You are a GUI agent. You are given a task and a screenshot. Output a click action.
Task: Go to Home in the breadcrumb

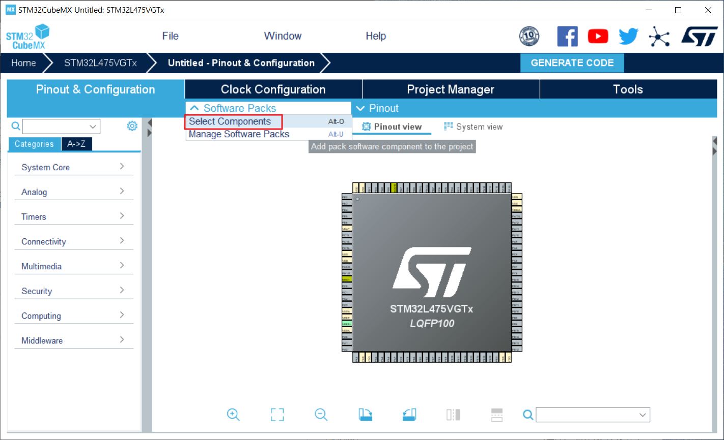pos(24,63)
